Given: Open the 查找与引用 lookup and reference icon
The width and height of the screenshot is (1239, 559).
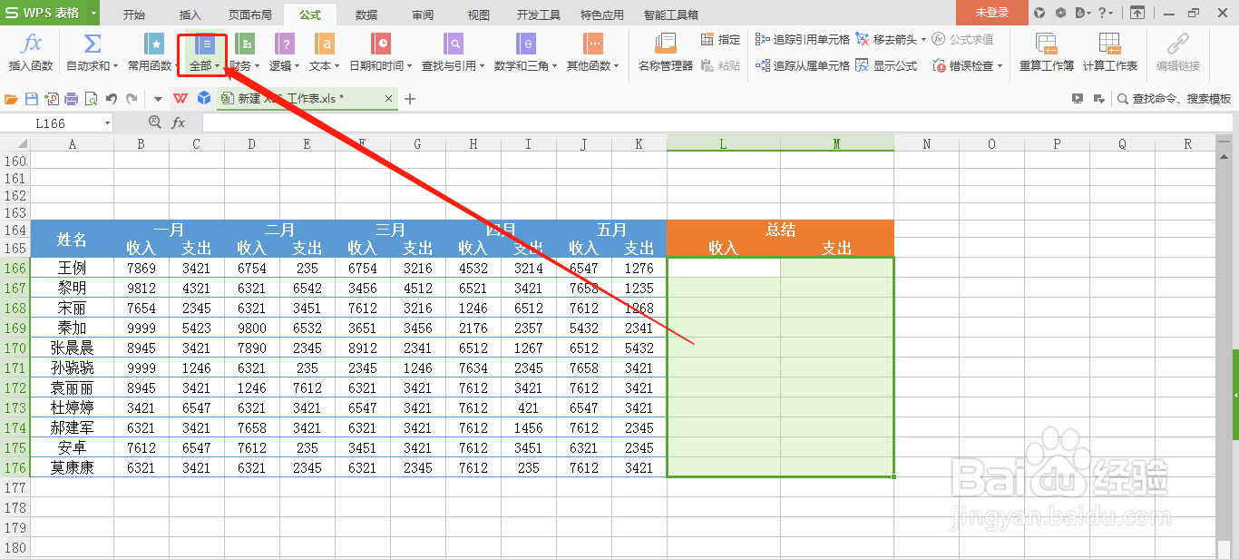Looking at the screenshot, I should pos(454,44).
